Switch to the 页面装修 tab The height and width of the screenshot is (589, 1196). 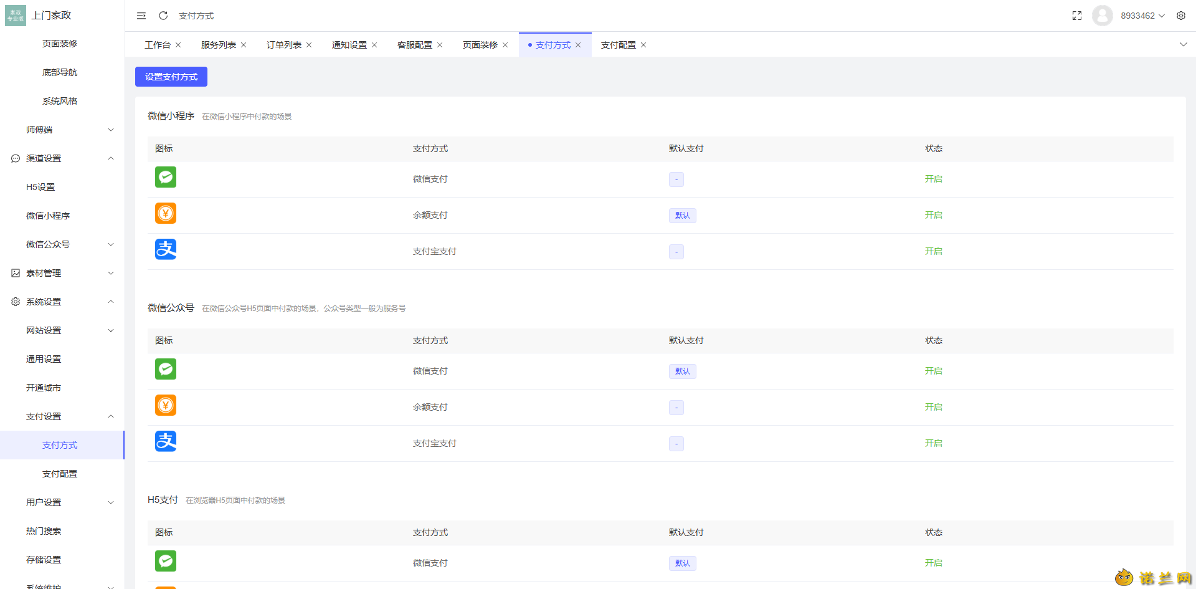pyautogui.click(x=480, y=45)
